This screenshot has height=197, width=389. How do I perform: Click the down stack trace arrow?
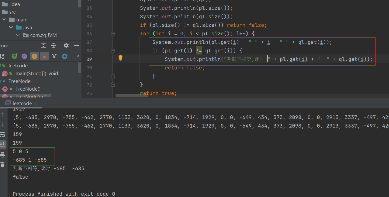click(3, 124)
